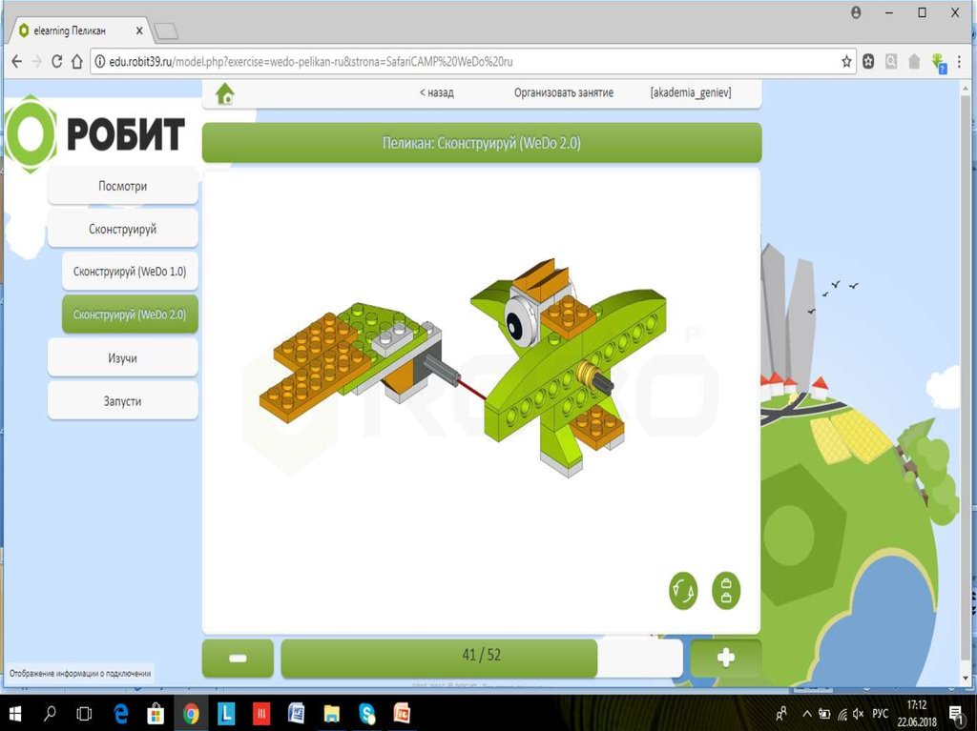
Task: Click the pelican model image
Action: click(x=463, y=367)
